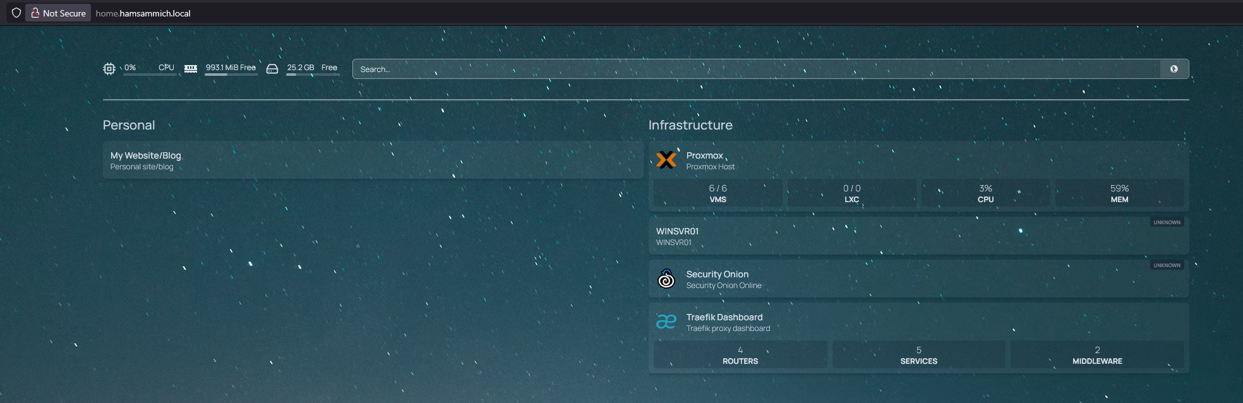Screen dimensions: 1243x403
Task: Collapse the Infrastructure group heading
Action: (x=690, y=125)
